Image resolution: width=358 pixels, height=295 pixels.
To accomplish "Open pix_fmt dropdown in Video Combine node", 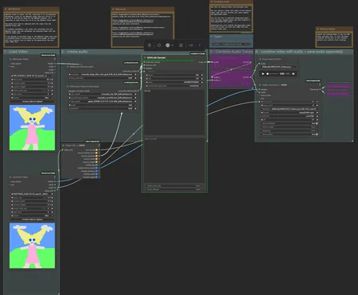I will tap(290, 116).
